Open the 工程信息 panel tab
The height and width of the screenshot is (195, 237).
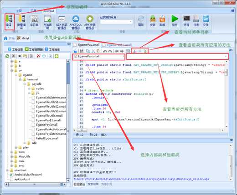coord(15,49)
